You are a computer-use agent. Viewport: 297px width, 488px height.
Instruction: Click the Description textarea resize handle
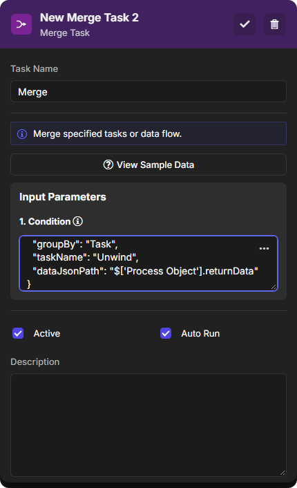pyautogui.click(x=282, y=473)
